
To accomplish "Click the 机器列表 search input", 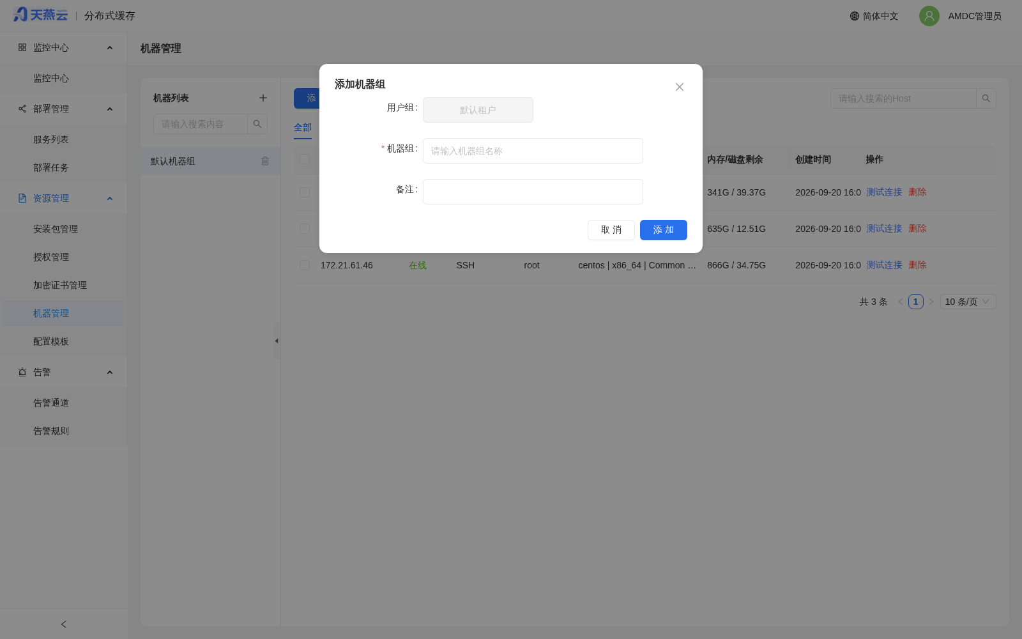I will 201,124.
